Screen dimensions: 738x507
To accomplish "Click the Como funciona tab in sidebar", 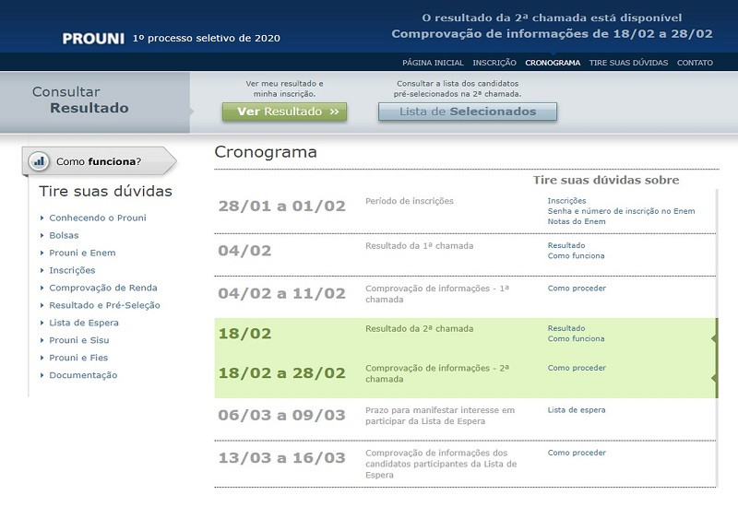I will (98, 161).
